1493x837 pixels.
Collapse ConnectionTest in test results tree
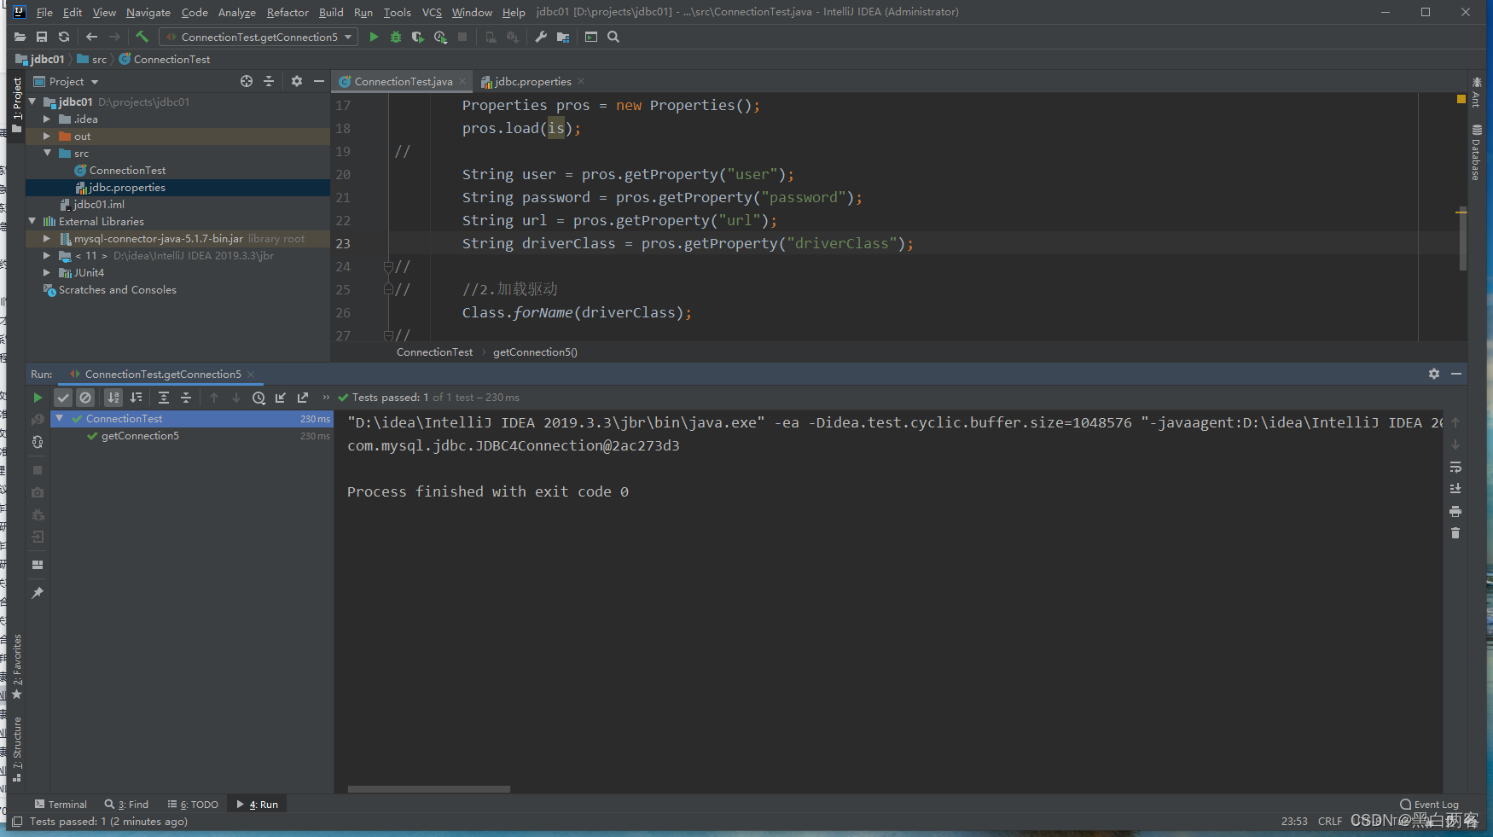(x=60, y=418)
